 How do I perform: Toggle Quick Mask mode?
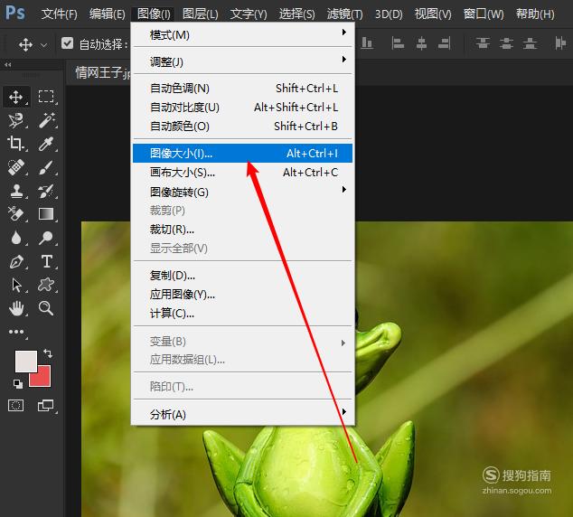15,405
